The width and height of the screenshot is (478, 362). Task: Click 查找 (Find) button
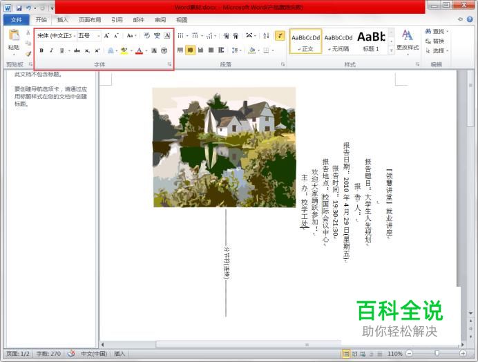pos(437,31)
